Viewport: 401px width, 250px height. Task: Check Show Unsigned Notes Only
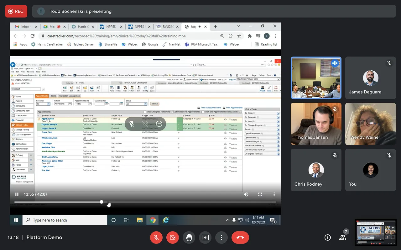coord(145,112)
